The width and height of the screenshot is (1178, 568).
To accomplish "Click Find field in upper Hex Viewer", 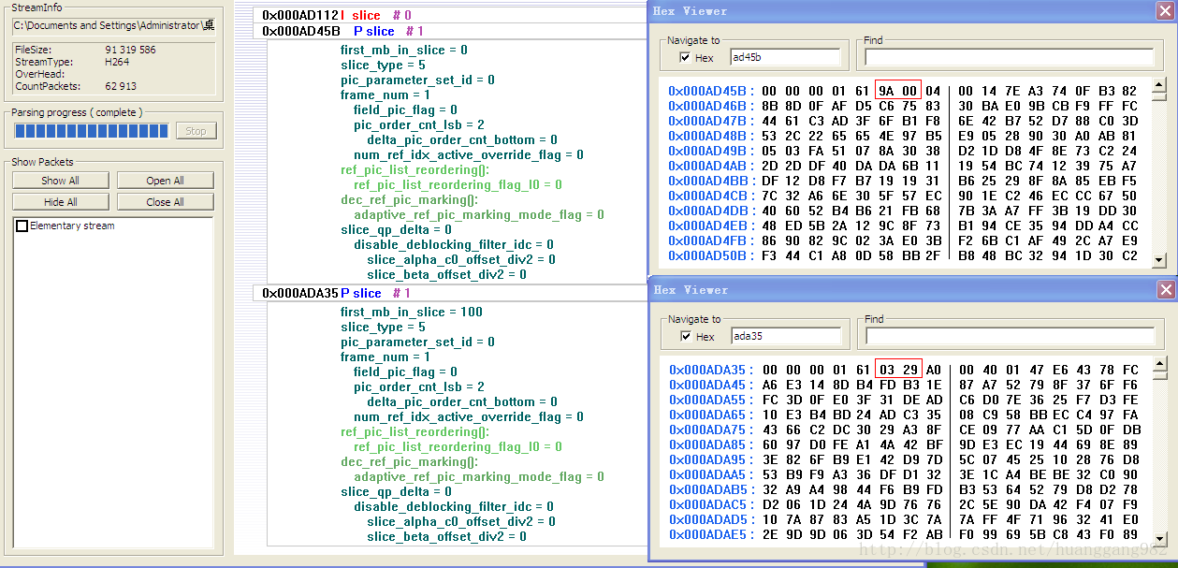I will pyautogui.click(x=1009, y=57).
